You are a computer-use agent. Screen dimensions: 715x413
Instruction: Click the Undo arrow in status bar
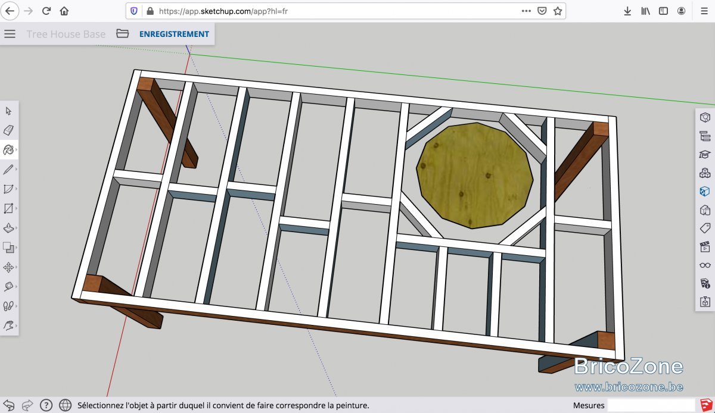point(9,405)
